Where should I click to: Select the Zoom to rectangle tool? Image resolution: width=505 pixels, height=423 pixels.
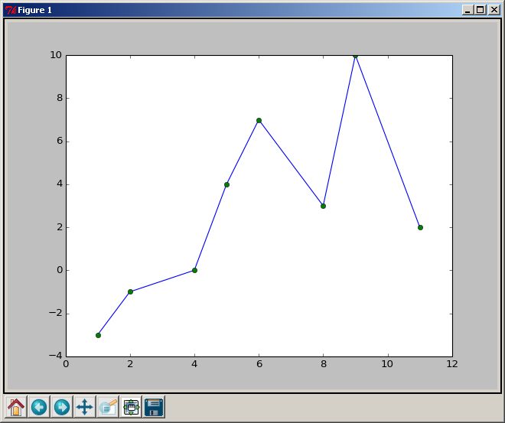coord(108,407)
